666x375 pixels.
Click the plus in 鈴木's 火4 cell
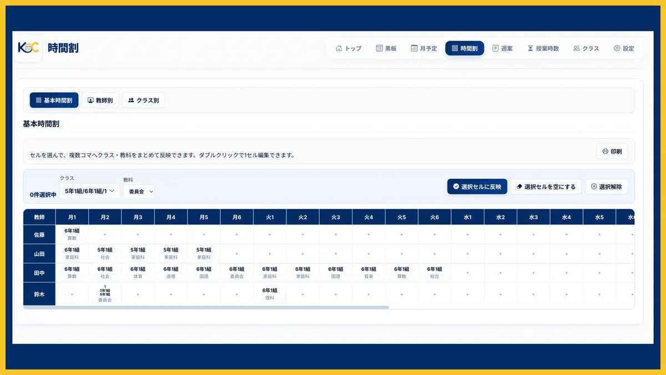369,294
